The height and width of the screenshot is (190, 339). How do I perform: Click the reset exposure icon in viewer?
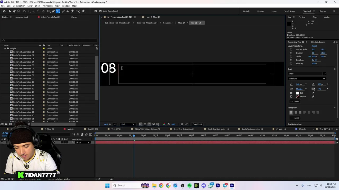pos(169,124)
